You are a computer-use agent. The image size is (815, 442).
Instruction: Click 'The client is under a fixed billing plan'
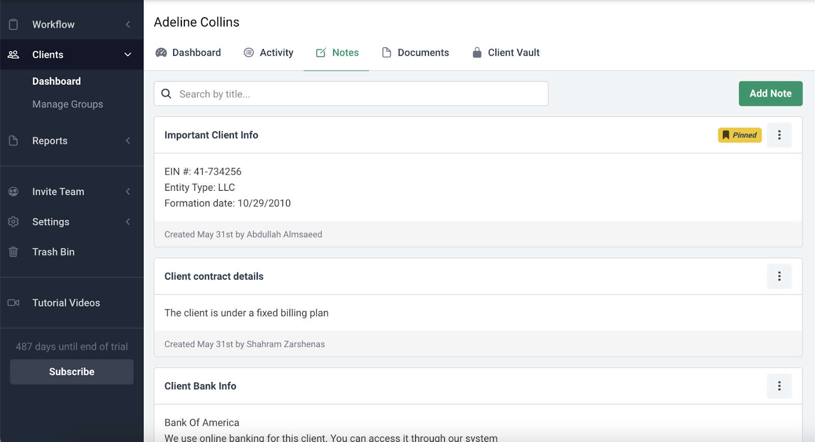click(247, 313)
